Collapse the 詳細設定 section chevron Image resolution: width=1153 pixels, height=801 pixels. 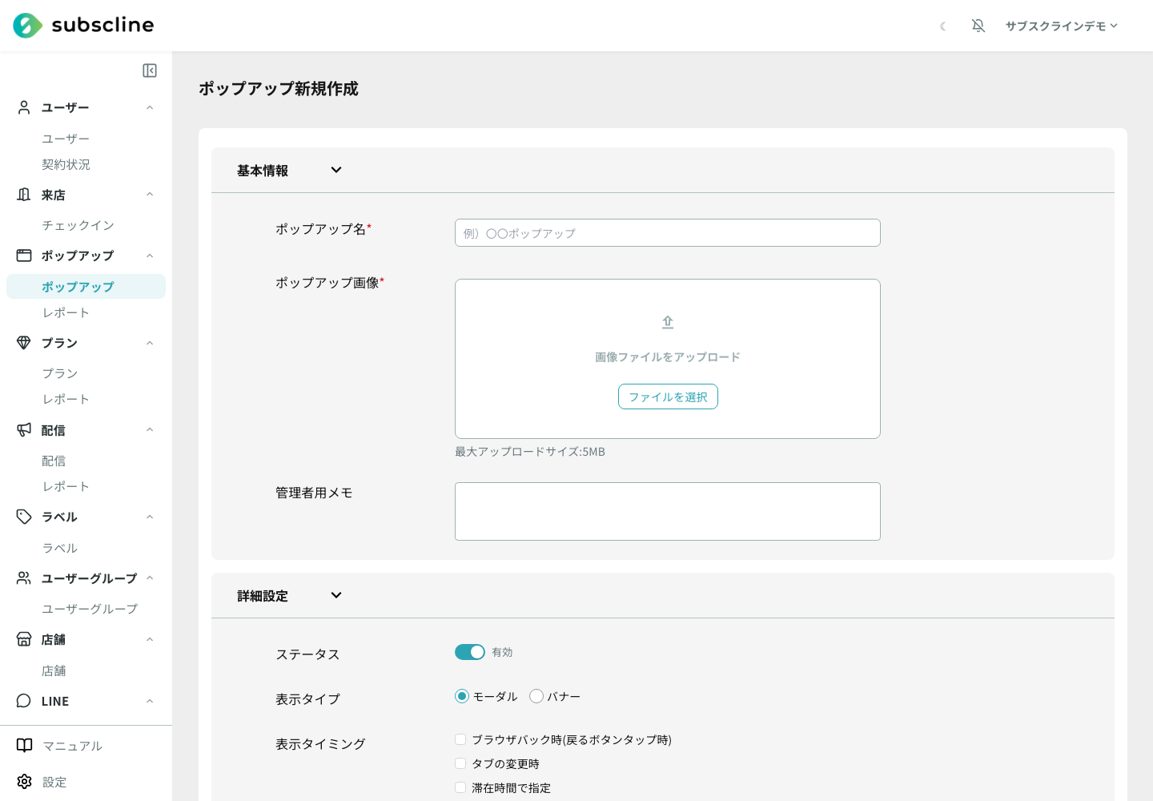[336, 595]
